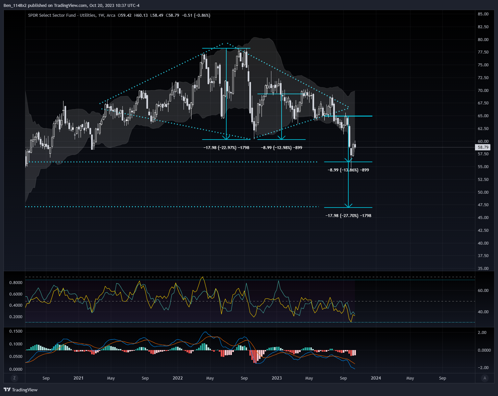Click the 2.00 MACD axis label

482,333
